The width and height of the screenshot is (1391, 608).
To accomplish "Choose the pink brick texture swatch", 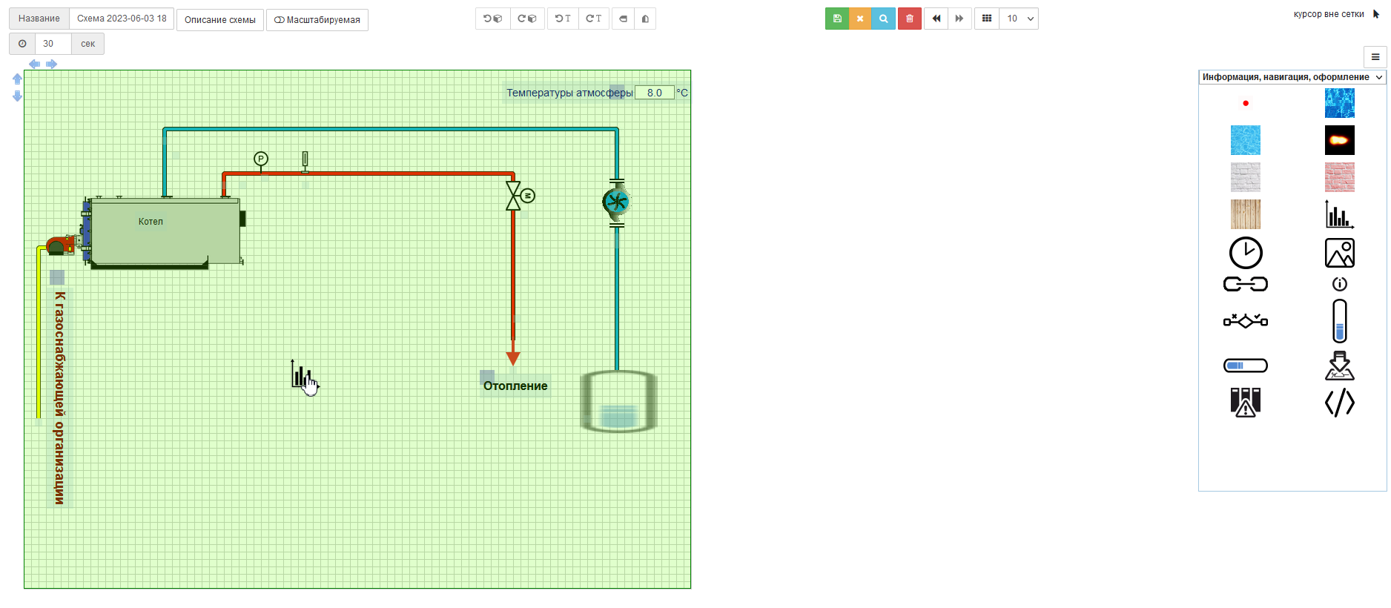I will click(x=1339, y=177).
